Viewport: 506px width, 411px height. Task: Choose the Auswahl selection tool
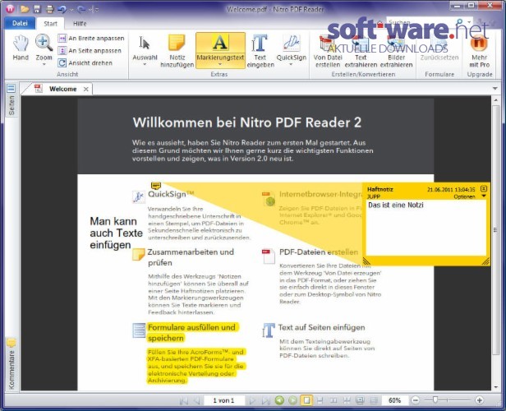point(145,47)
